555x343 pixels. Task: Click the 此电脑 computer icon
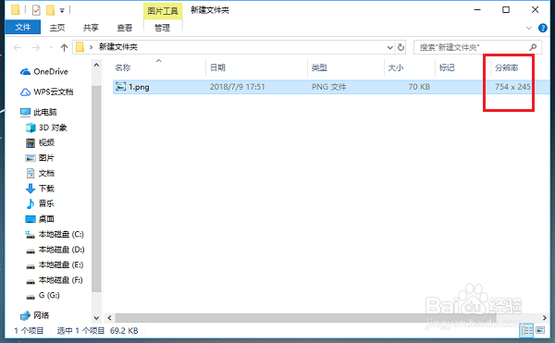point(25,113)
